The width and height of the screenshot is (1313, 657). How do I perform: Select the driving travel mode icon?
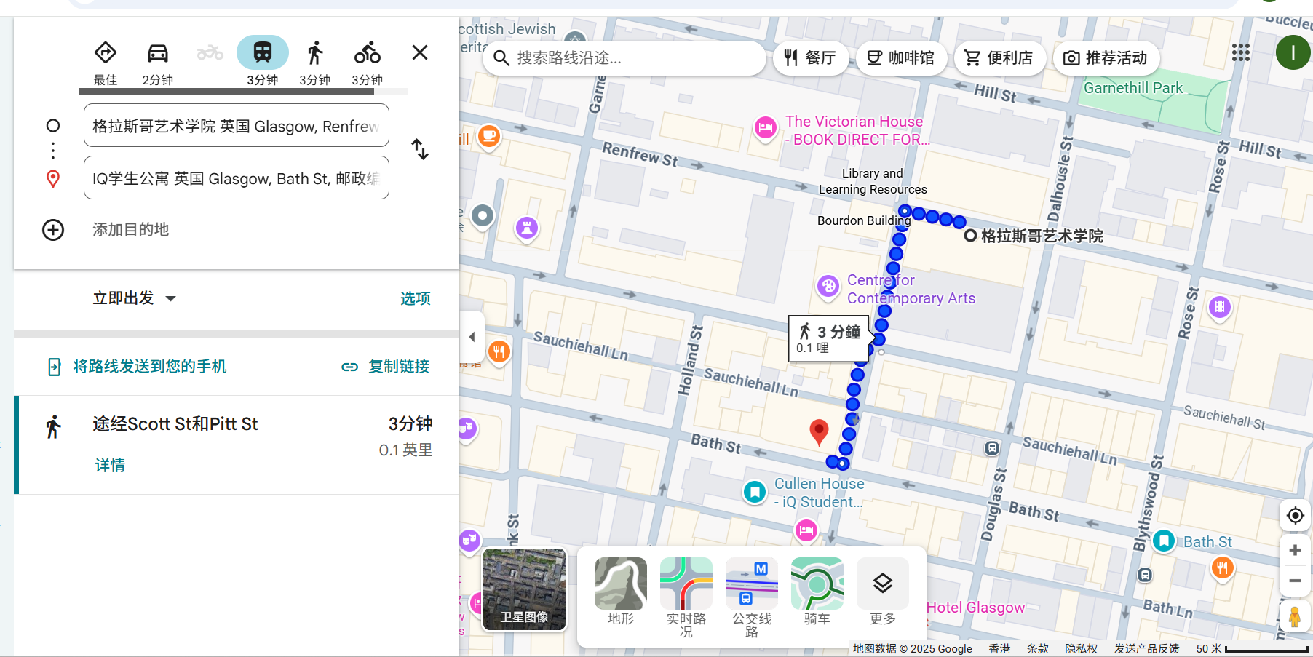click(x=157, y=54)
